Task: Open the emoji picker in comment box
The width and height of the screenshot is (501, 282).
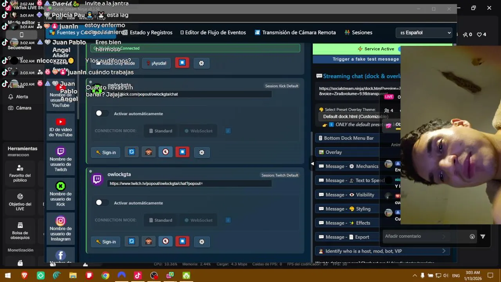Action: click(x=472, y=237)
